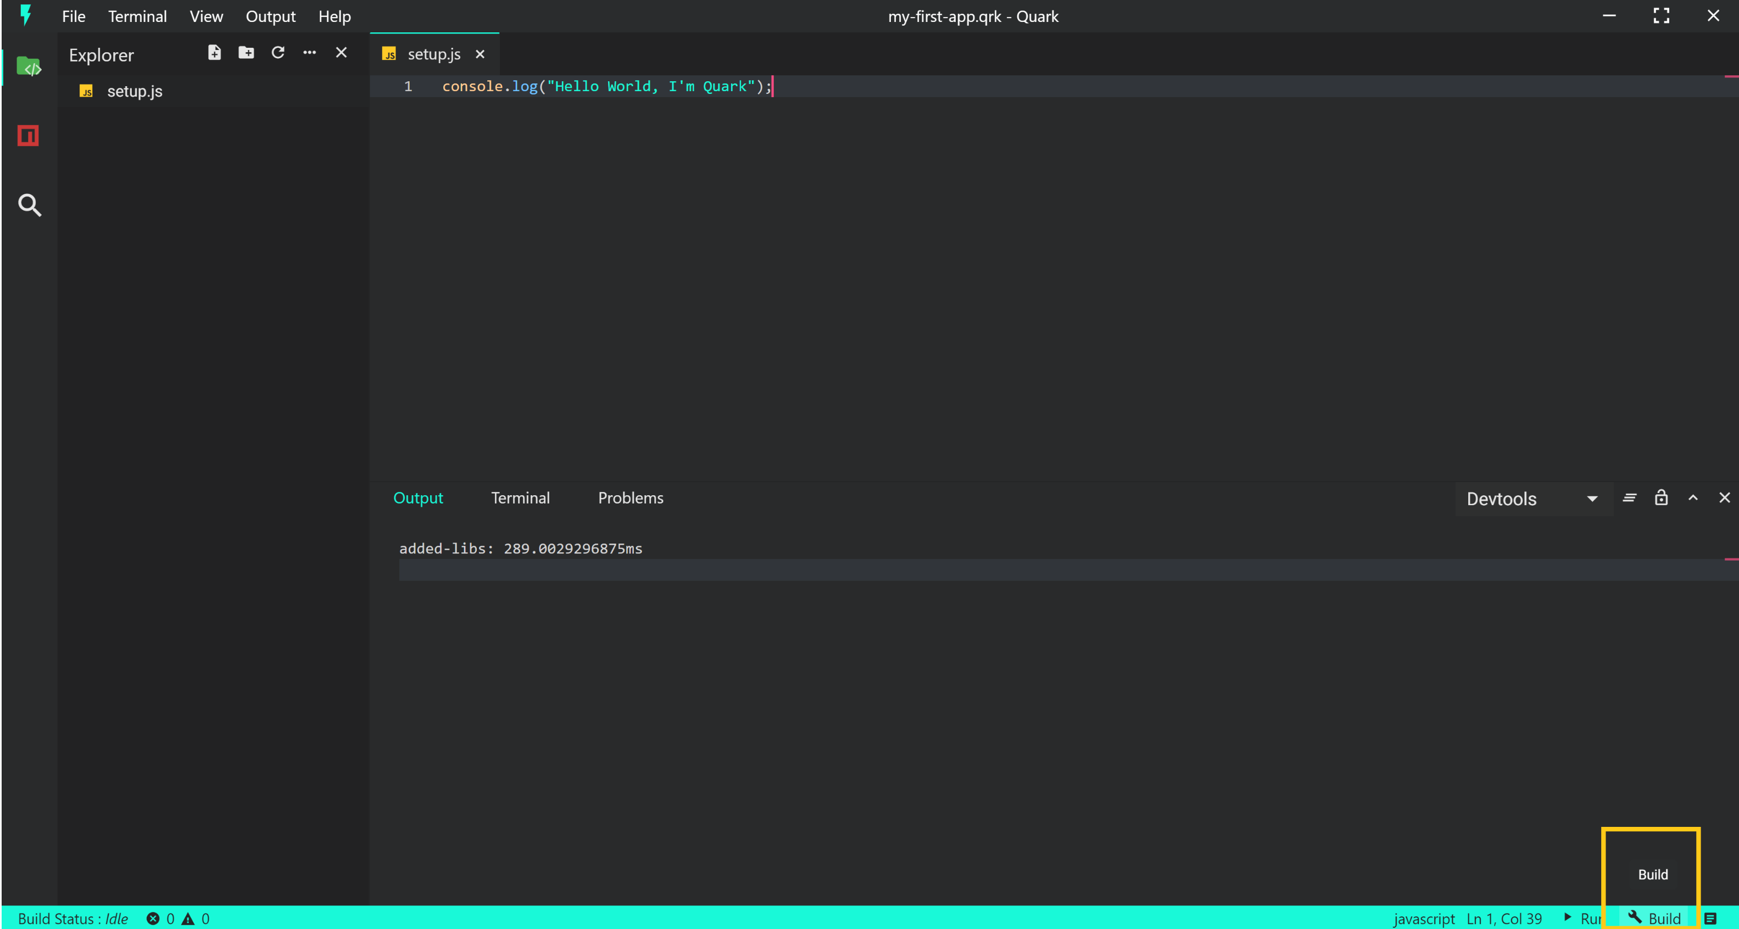Click javascript language mode in status bar

click(1424, 918)
